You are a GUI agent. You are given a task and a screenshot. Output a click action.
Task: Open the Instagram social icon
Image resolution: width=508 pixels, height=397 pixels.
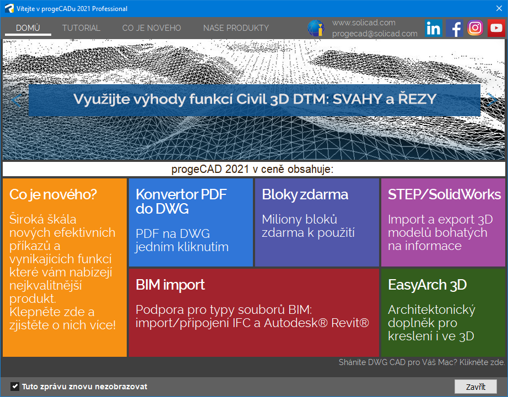pos(475,28)
